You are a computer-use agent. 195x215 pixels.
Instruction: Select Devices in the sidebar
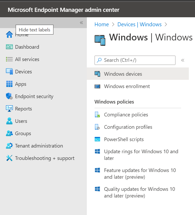tap(23, 72)
